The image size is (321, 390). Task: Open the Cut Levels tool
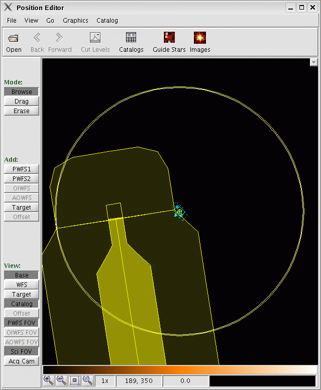95,42
